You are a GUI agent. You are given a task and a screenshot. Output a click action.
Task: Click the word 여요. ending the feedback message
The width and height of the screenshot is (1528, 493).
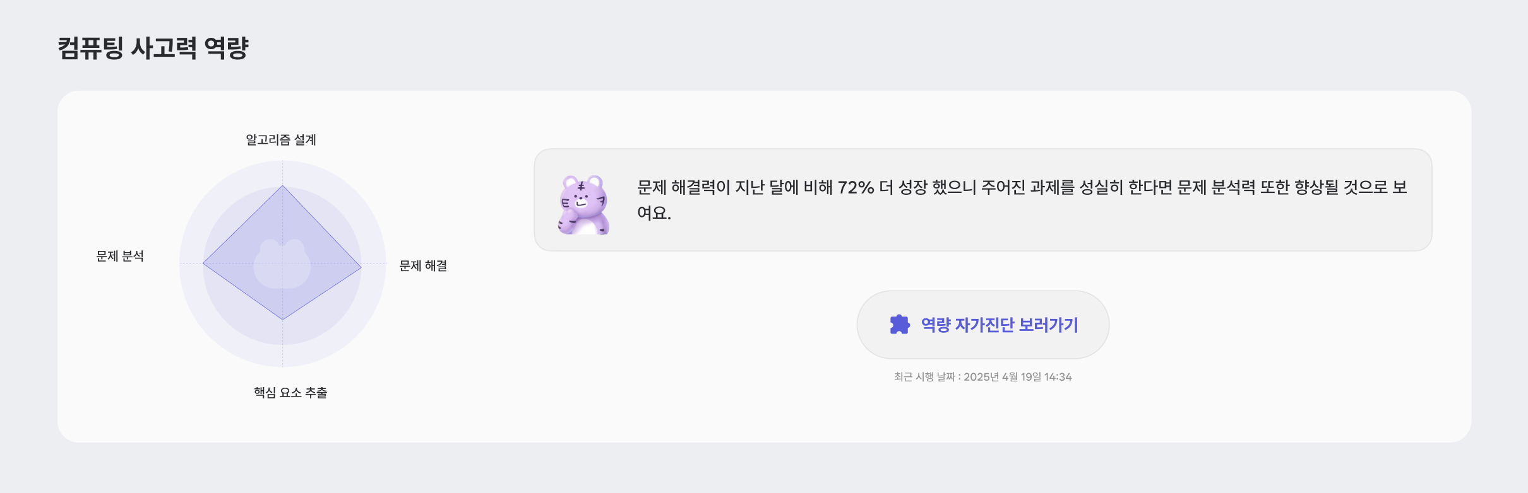tap(654, 213)
